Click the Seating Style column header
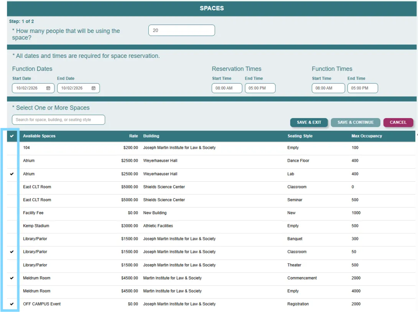Screen dimensions: 418x312 click(x=300, y=136)
